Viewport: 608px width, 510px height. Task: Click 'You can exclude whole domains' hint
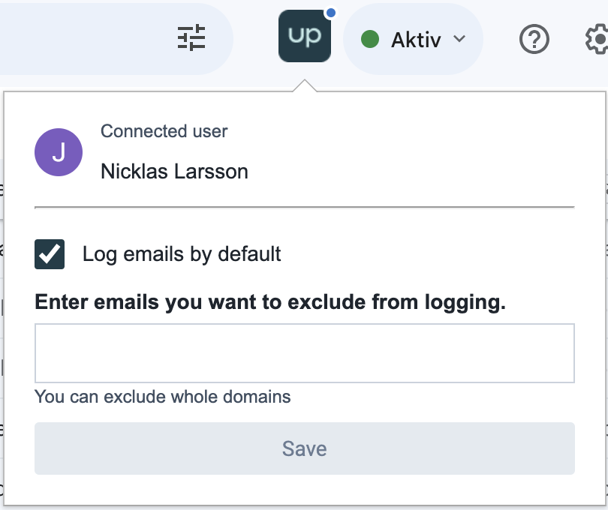coord(162,397)
